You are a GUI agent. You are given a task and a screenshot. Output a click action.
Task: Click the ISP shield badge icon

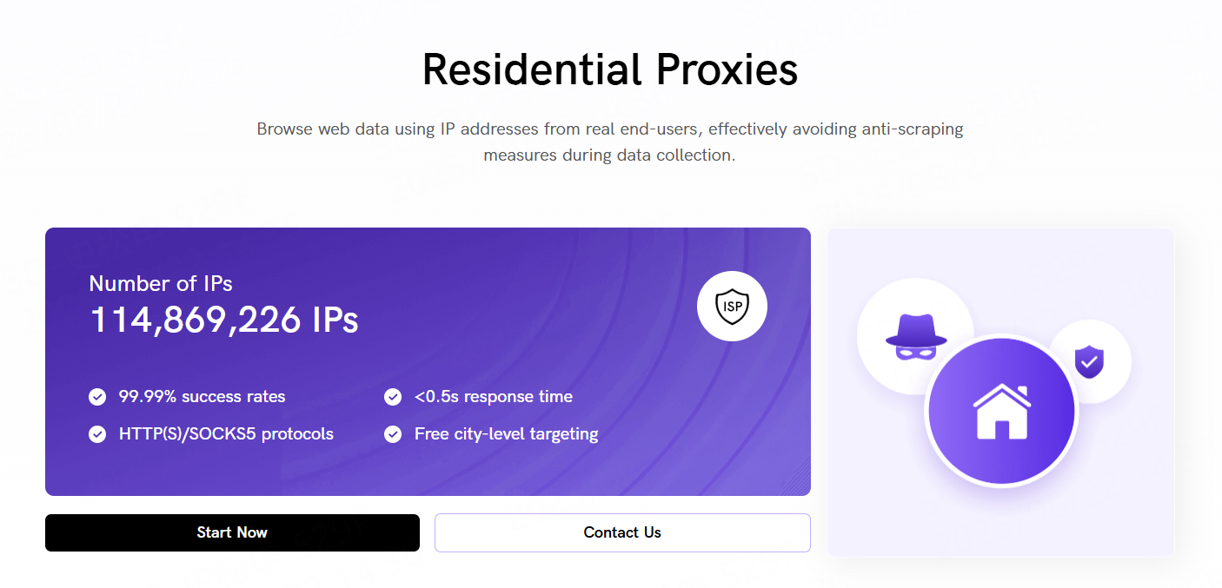coord(732,306)
